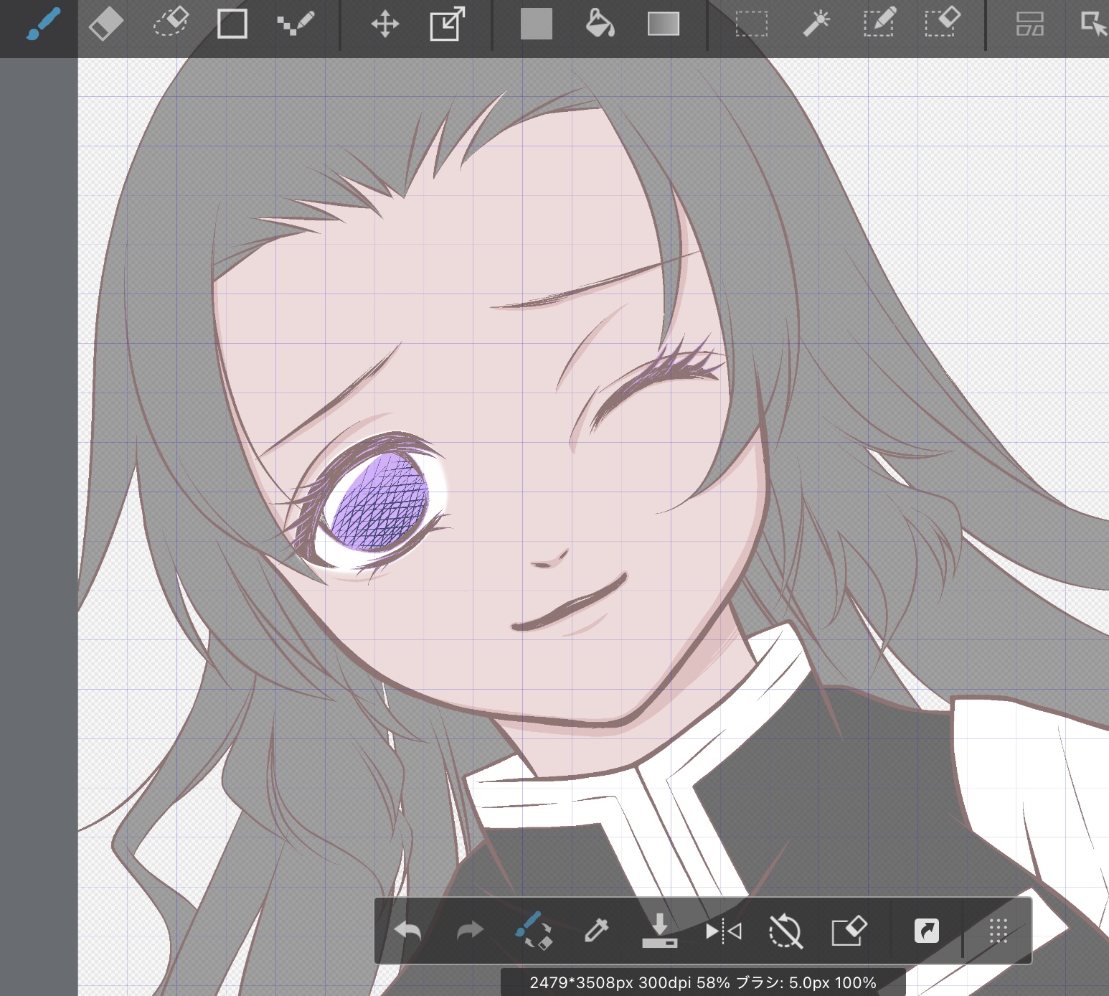Image resolution: width=1109 pixels, height=996 pixels.
Task: Select the Selection Pen tool
Action: pyautogui.click(x=880, y=22)
